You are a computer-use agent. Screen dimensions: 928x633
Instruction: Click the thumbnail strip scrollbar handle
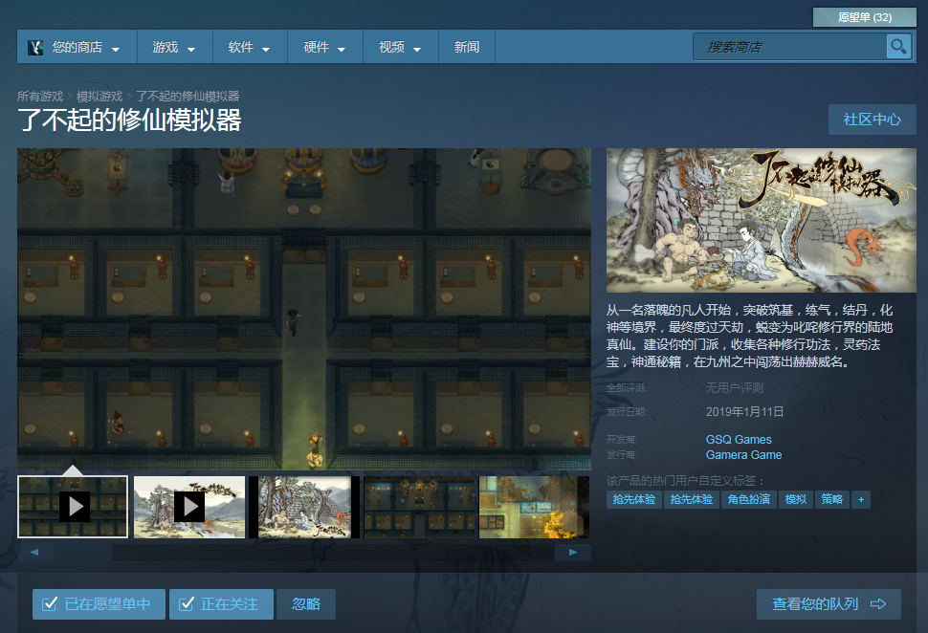tap(83, 552)
